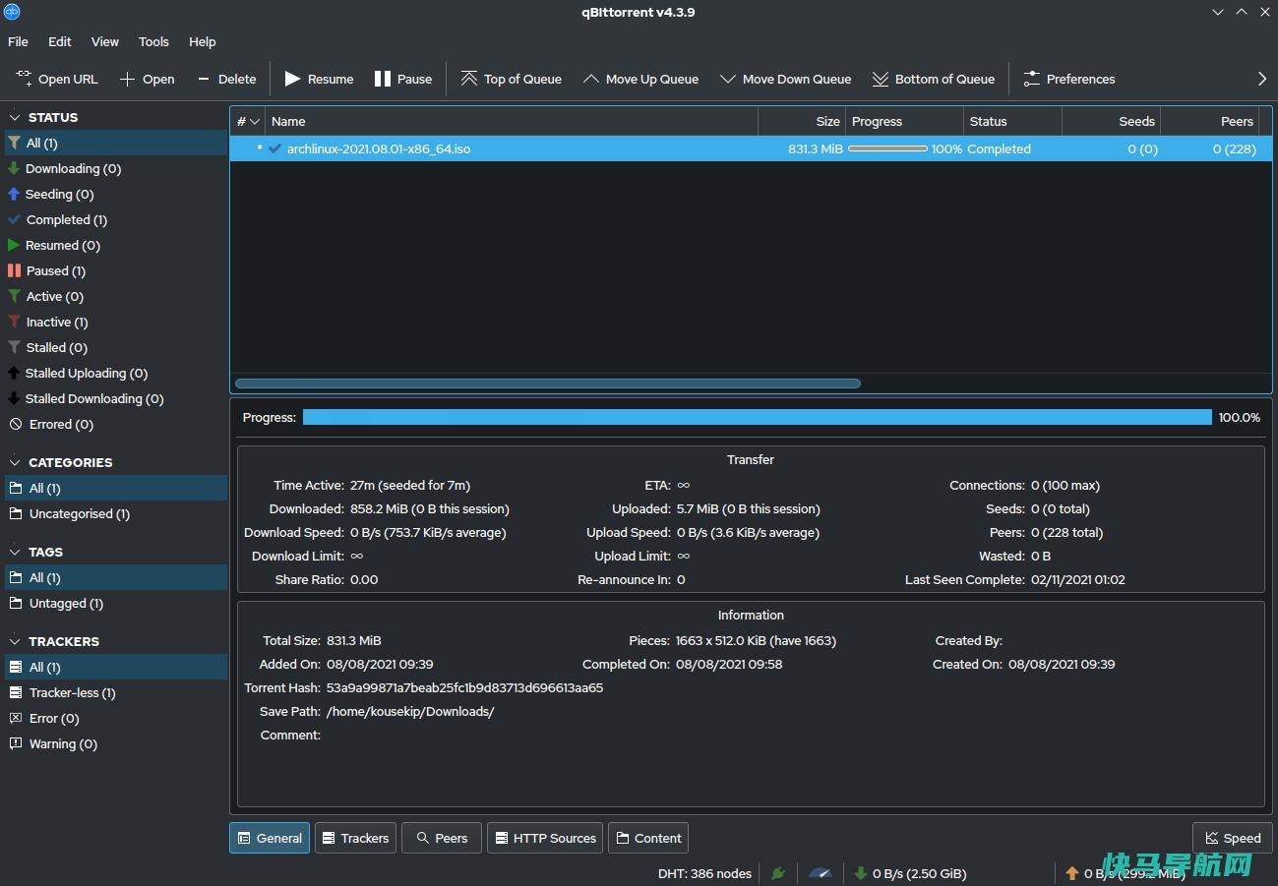This screenshot has width=1278, height=886.
Task: Switch to the General tab
Action: point(270,838)
